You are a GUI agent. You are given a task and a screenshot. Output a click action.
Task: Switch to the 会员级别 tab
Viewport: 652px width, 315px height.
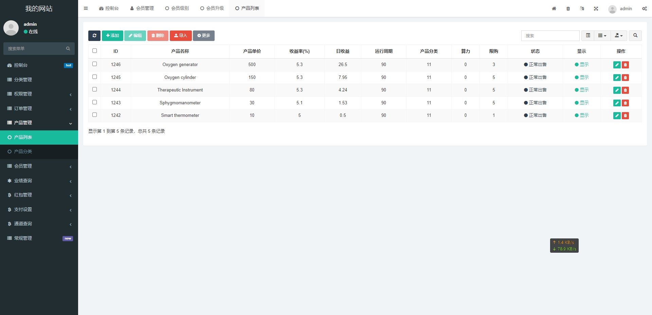177,8
